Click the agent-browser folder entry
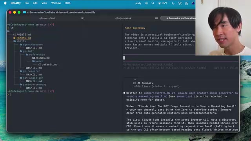251x141 pixels. (33, 45)
